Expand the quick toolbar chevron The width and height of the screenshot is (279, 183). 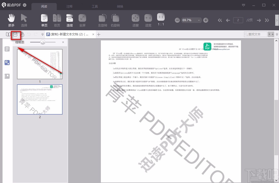point(42,35)
